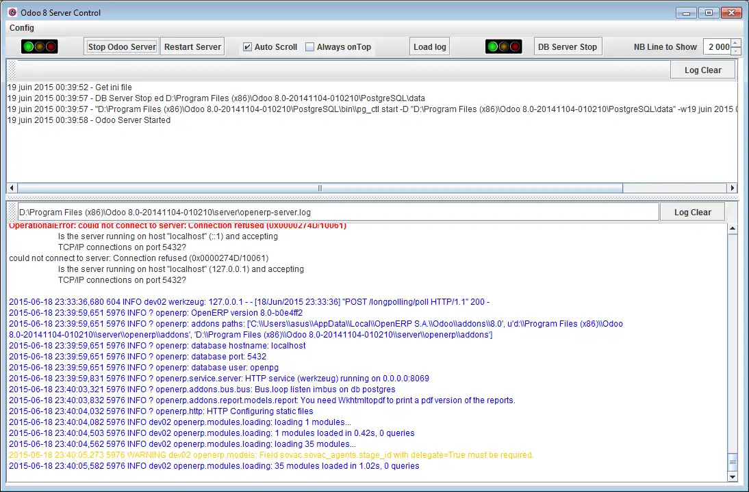Click the lower log vertical scrollbar thumb
This screenshot has height=492, width=749.
[733, 462]
